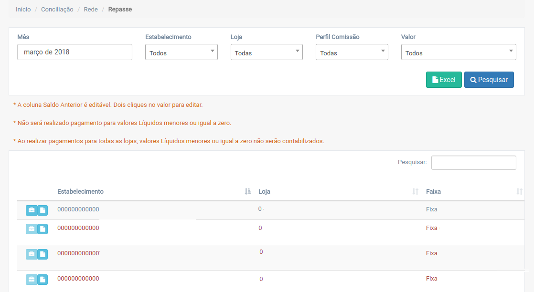Screen dimensions: 534x292
Task: Expand the Valor dropdown filter
Action: [458, 52]
